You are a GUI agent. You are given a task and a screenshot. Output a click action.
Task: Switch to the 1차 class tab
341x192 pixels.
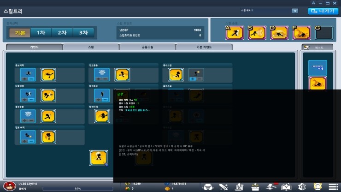point(41,33)
